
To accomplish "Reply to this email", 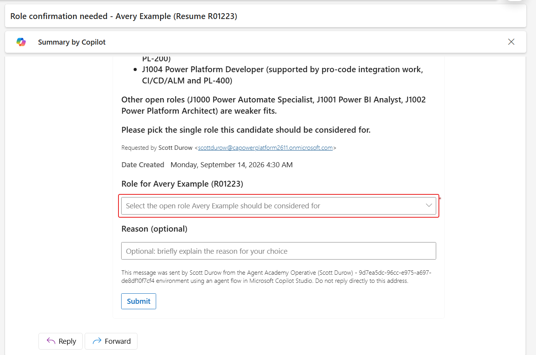I will 61,341.
